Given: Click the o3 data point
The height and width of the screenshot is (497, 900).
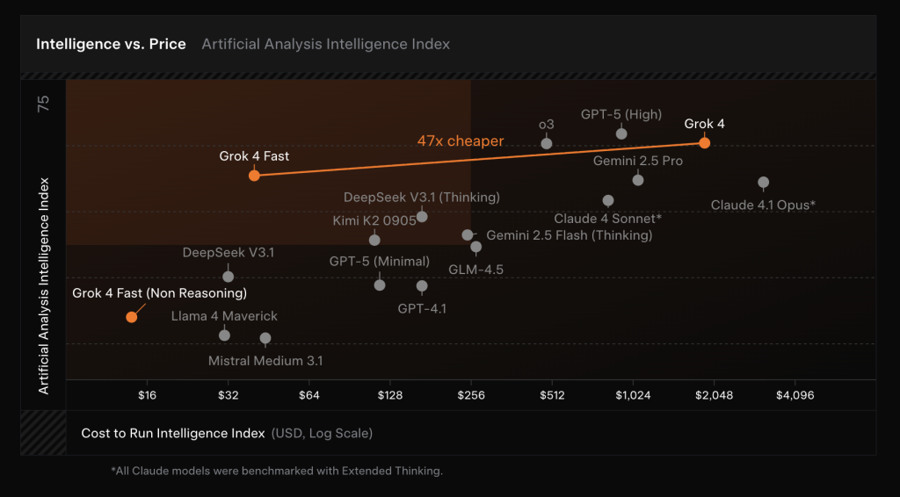Looking at the screenshot, I should [547, 143].
